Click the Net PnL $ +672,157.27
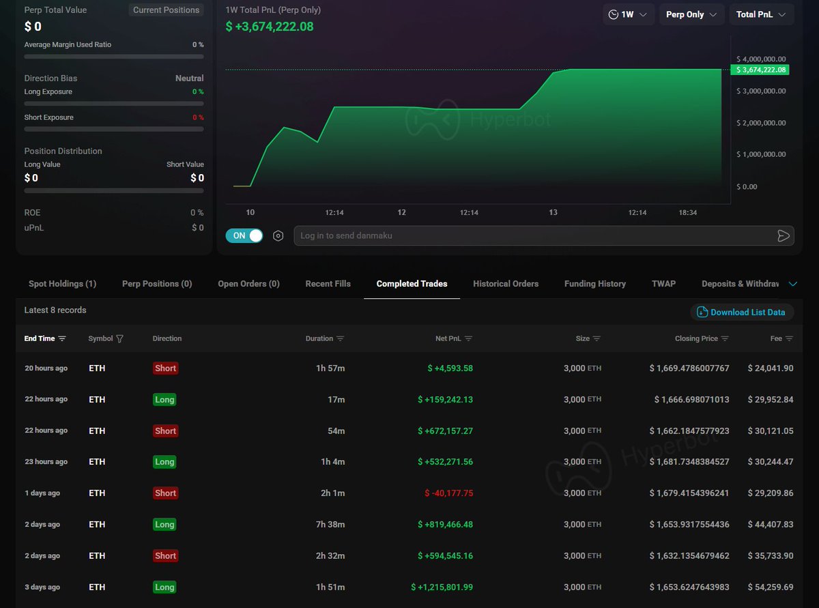Screen dimensions: 819x608 tap(446, 431)
